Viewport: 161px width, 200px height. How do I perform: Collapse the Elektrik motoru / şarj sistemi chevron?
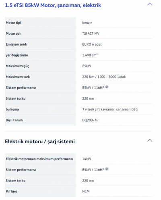tap(150, 140)
